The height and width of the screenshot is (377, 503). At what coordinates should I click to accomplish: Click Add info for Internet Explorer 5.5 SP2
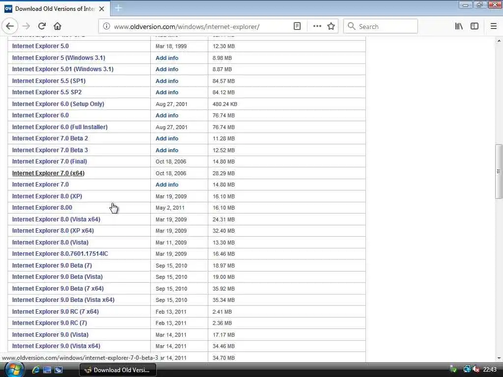tap(167, 92)
